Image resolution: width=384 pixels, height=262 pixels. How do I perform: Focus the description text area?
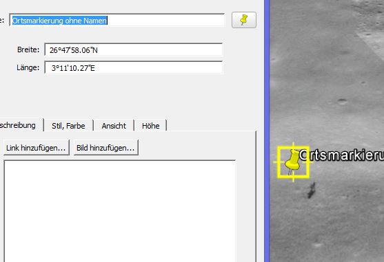coord(120,211)
